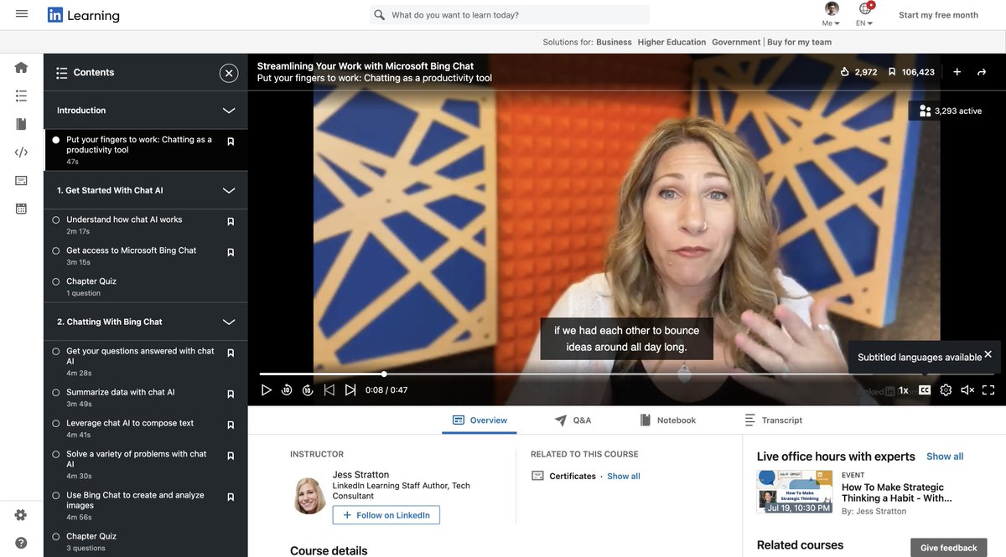1006x557 pixels.
Task: Switch to the Notebook tab
Action: [x=667, y=420]
